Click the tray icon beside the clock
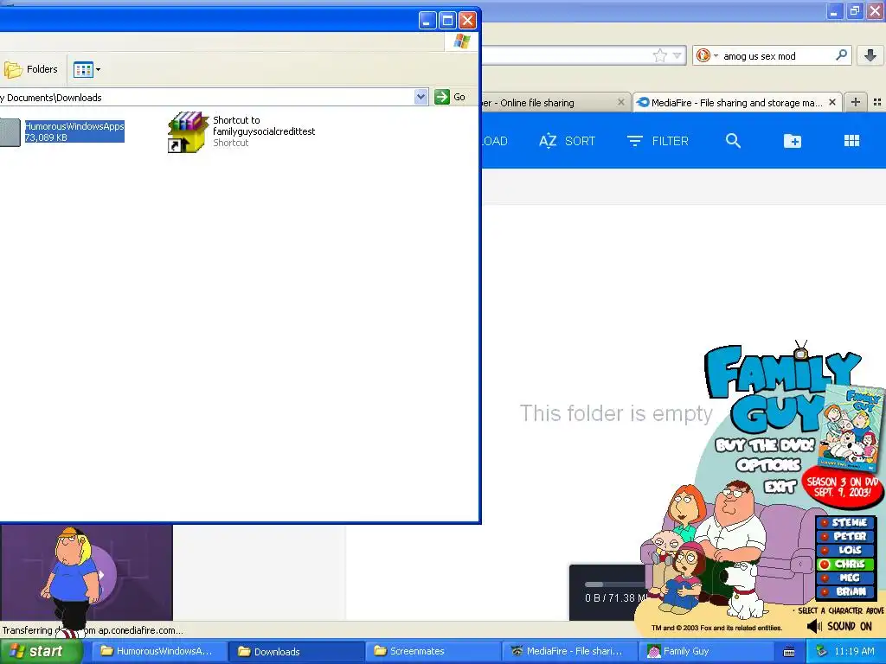Screen dimensions: 886x664 (821, 651)
